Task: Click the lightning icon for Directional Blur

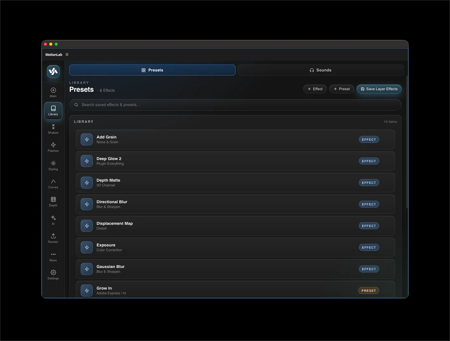Action: click(87, 204)
